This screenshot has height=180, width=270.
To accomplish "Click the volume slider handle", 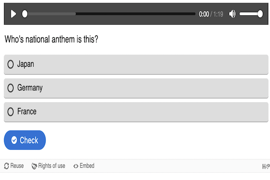I will pyautogui.click(x=260, y=14).
